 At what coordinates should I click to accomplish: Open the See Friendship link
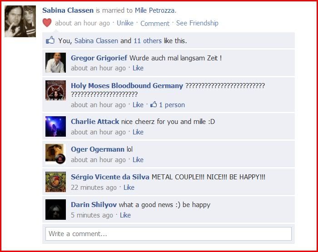(x=197, y=23)
